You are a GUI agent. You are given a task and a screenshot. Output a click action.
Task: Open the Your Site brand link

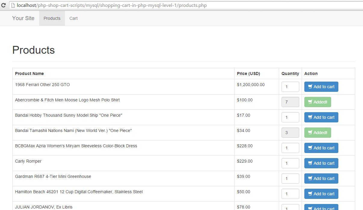click(x=23, y=18)
